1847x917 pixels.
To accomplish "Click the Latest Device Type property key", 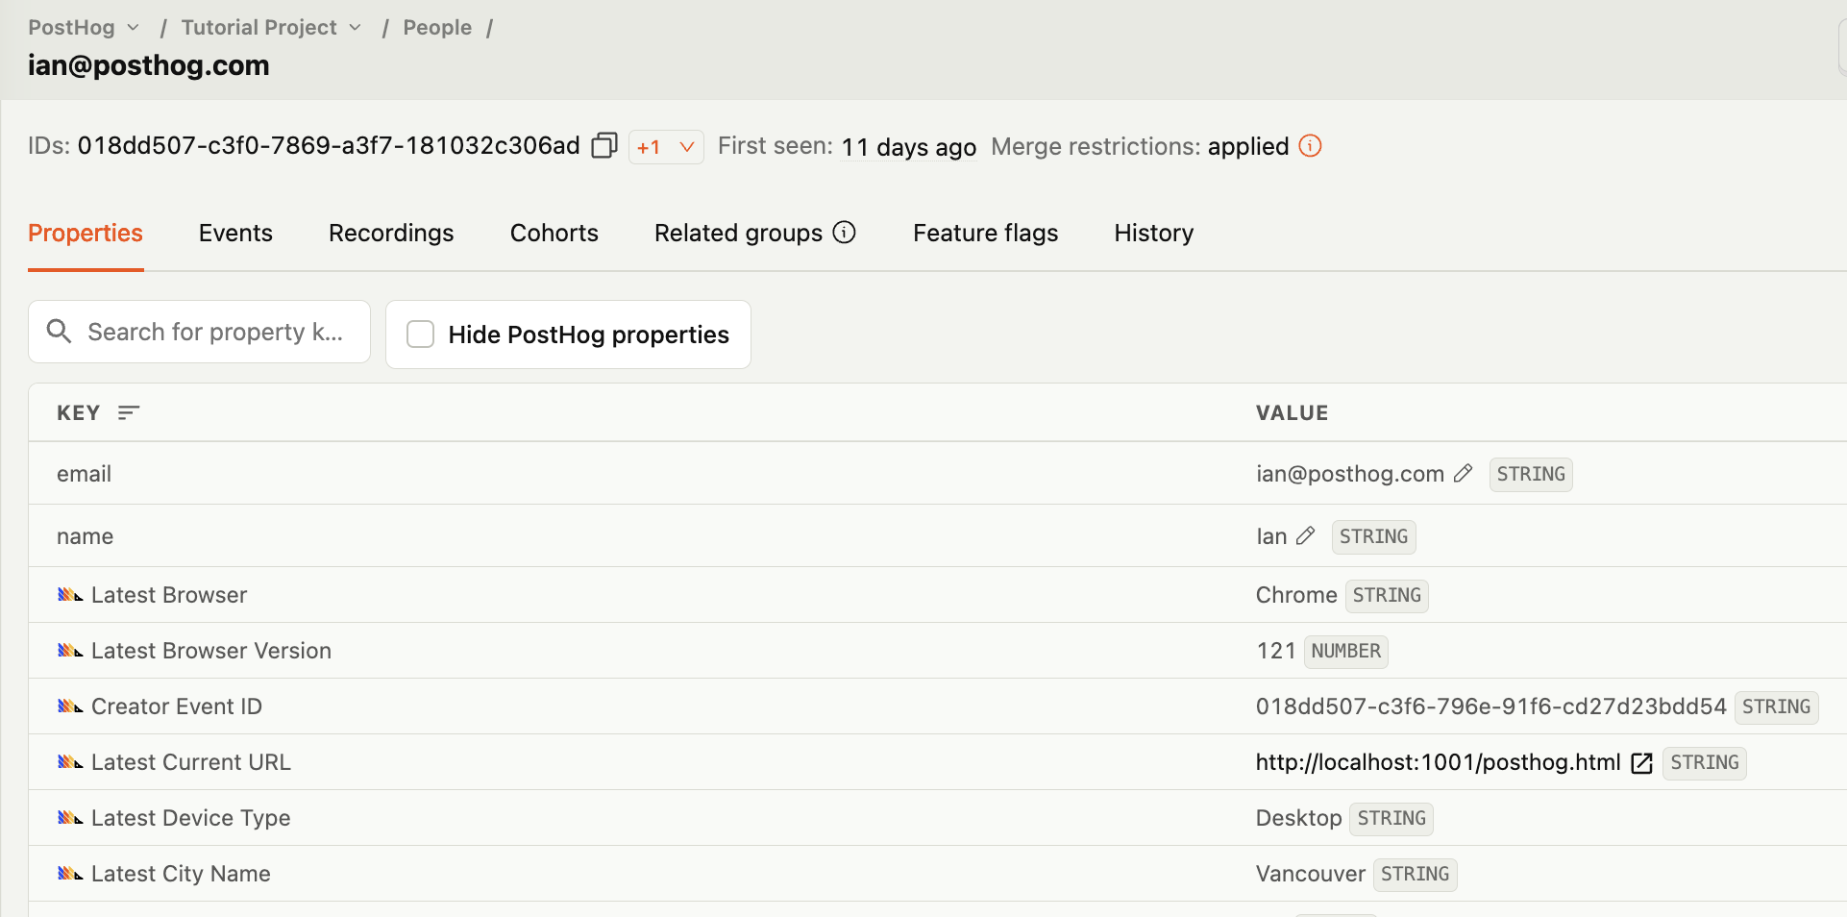I will 190,818.
